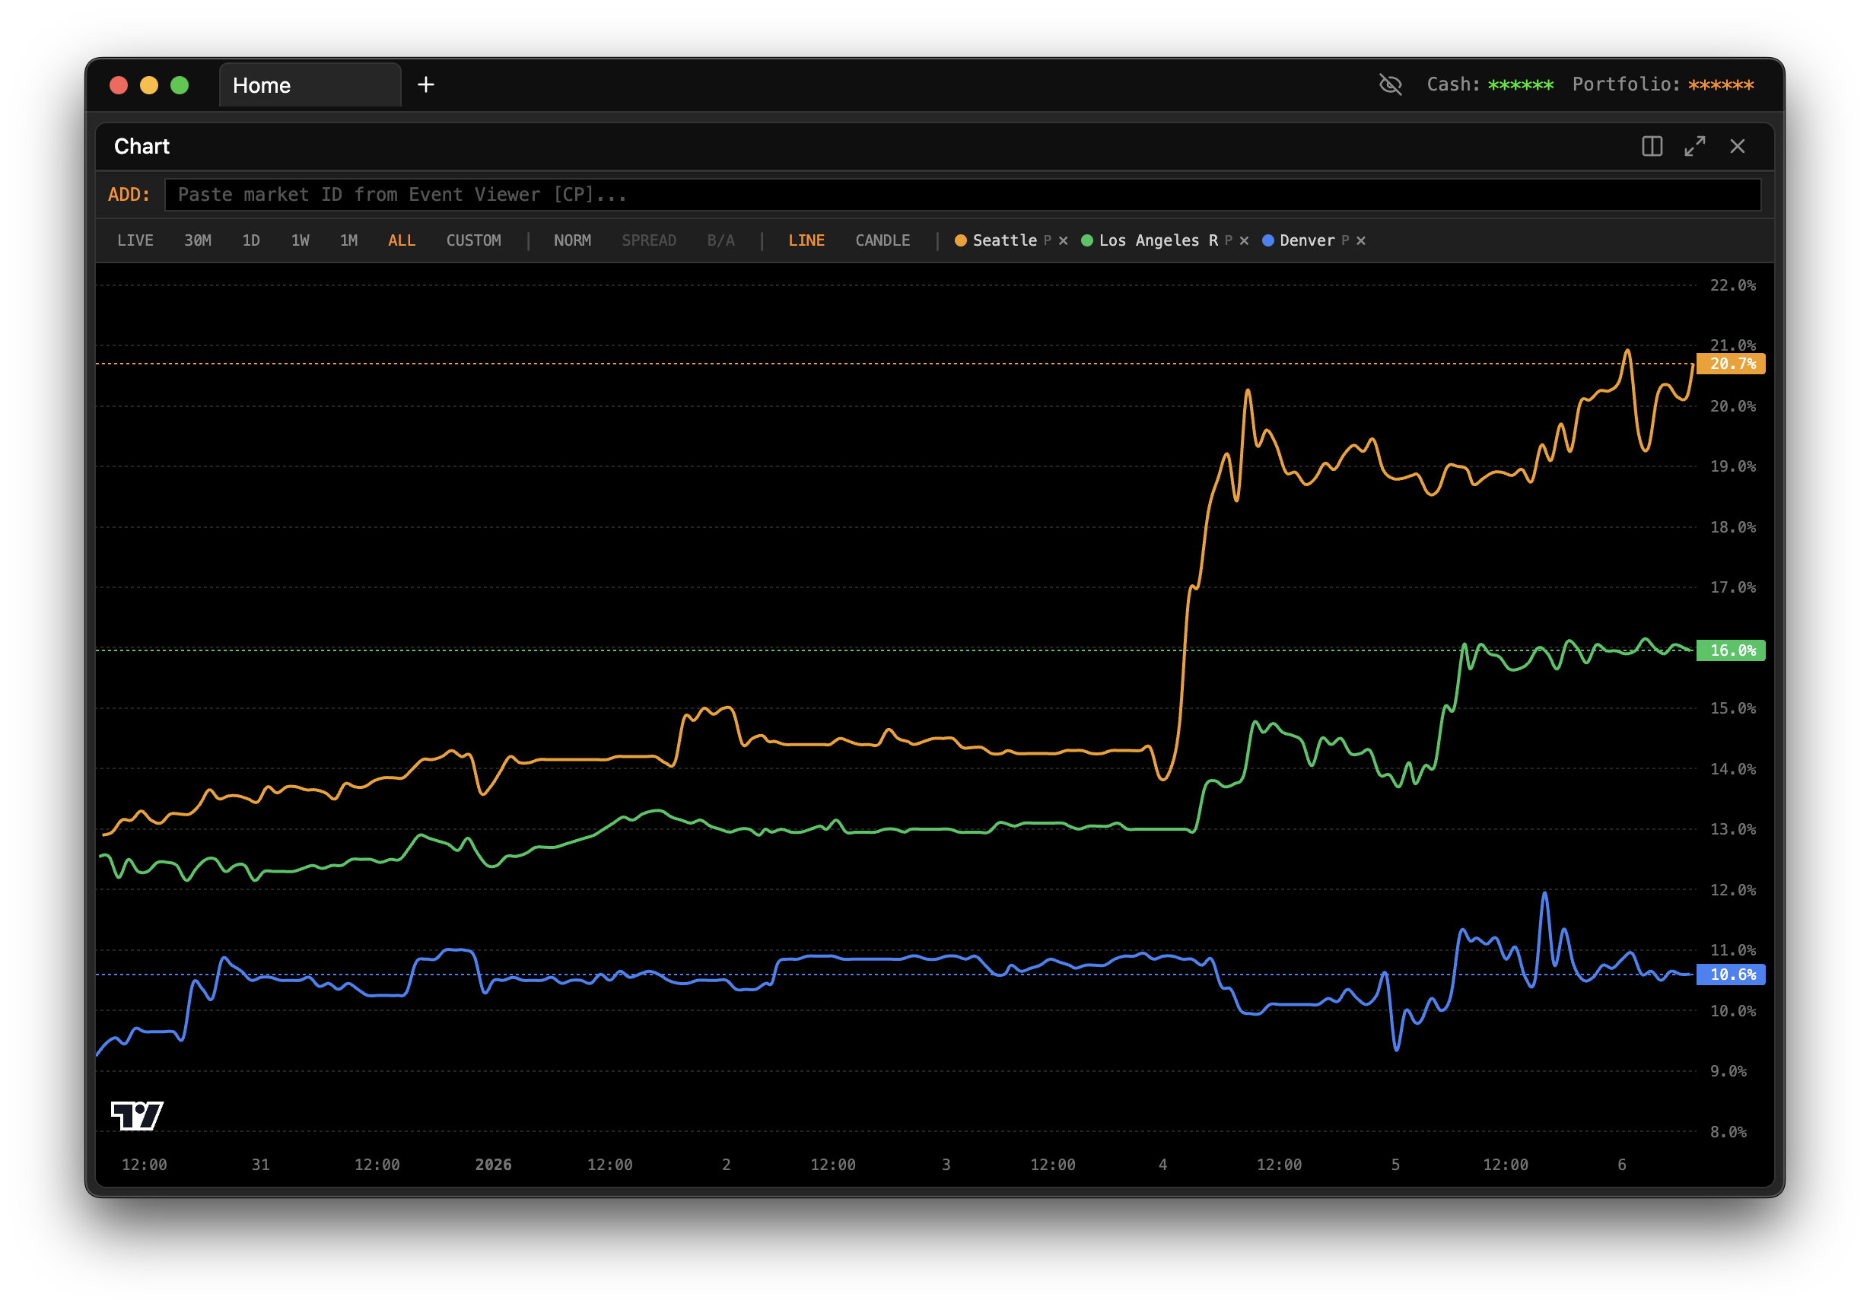This screenshot has height=1310, width=1870.
Task: Click the P button next to Denver
Action: coord(1346,241)
